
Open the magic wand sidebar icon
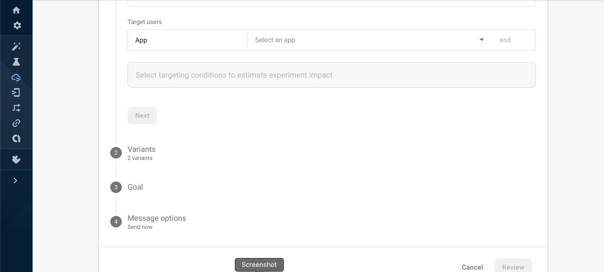click(x=16, y=46)
